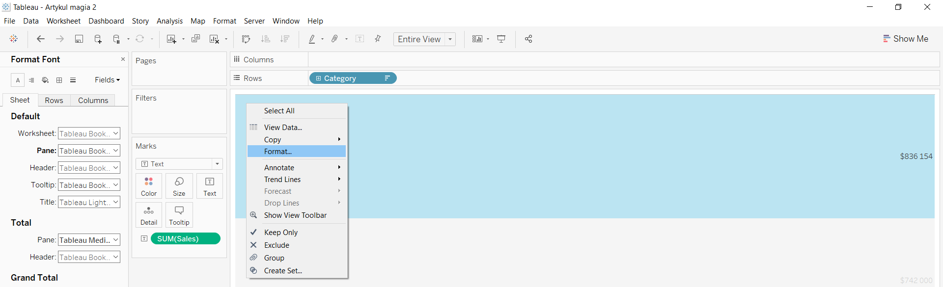943x287 pixels.
Task: Click the Share workbook icon
Action: [x=528, y=39]
